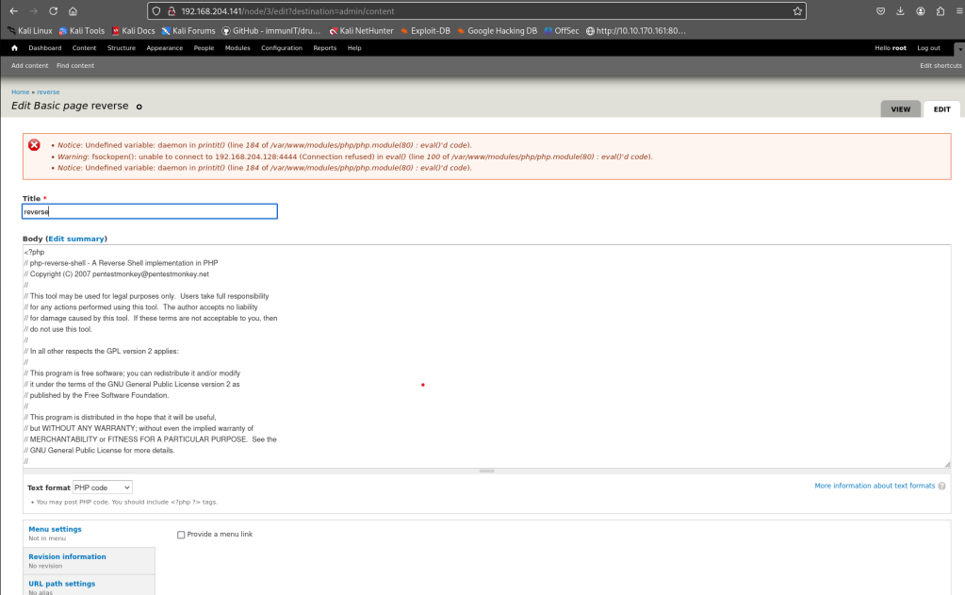Click the Log out link

click(927, 47)
